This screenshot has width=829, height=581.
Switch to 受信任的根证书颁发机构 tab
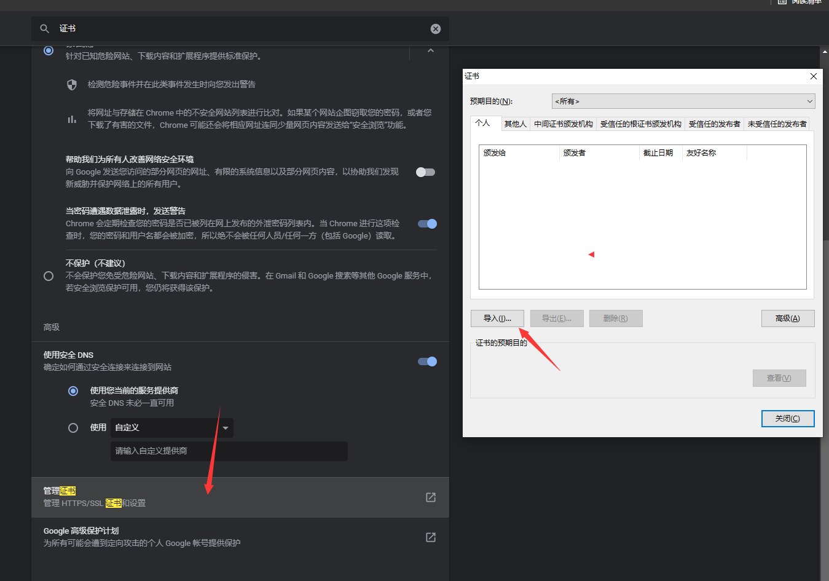pyautogui.click(x=641, y=123)
